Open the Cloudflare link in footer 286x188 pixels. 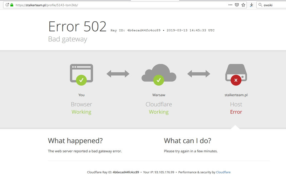tap(223, 172)
